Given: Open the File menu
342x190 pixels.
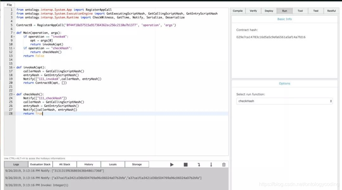Looking at the screenshot, I should click(9, 5).
